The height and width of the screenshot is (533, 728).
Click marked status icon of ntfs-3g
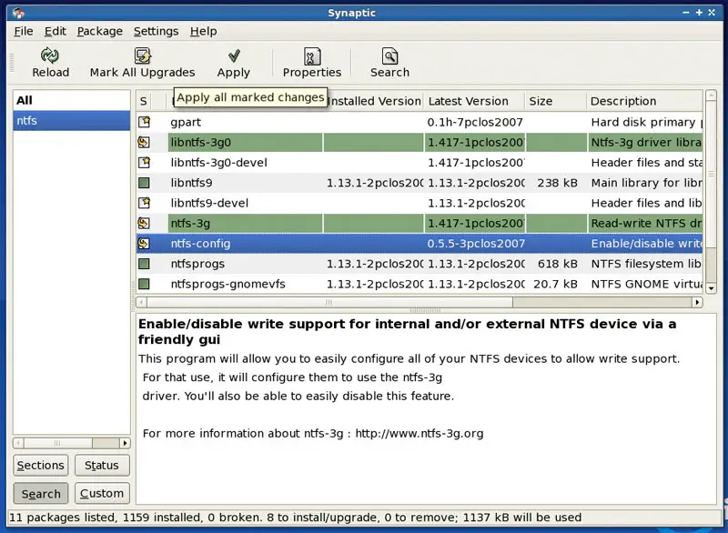(x=144, y=223)
